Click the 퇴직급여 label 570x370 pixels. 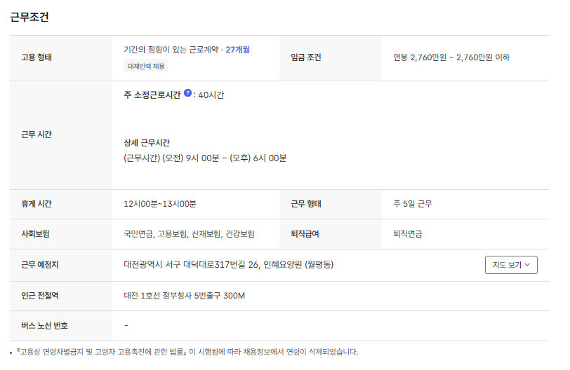pos(305,234)
